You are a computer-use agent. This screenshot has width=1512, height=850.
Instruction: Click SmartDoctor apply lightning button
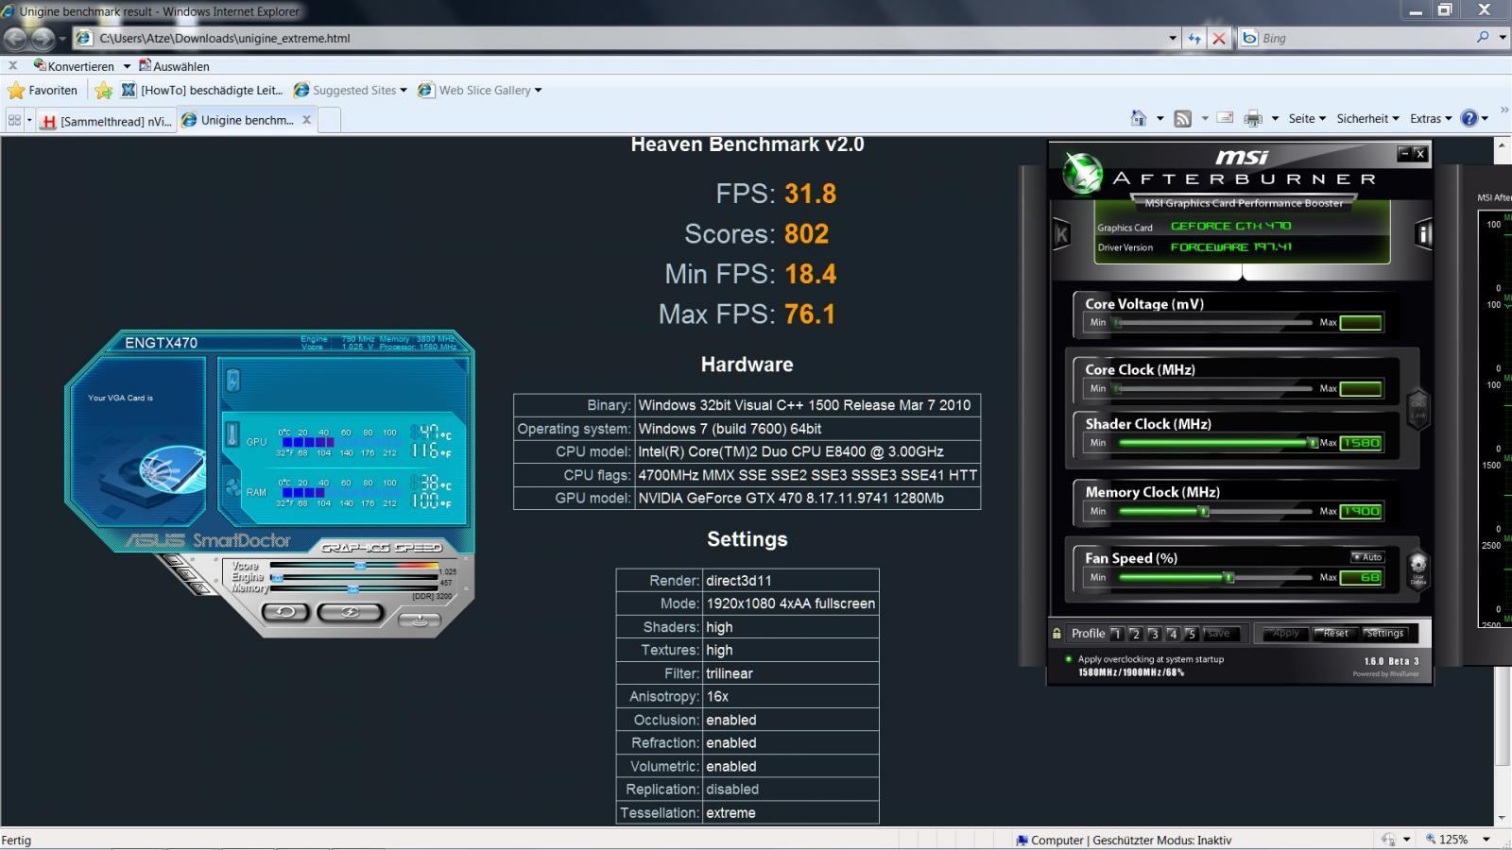pyautogui.click(x=350, y=612)
